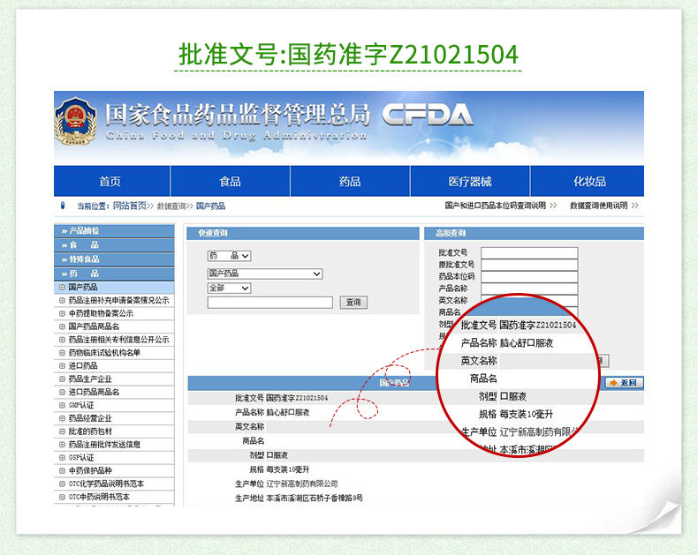
Task: Select 药品注册补充申请备案情况公示 tree item
Action: tap(118, 301)
